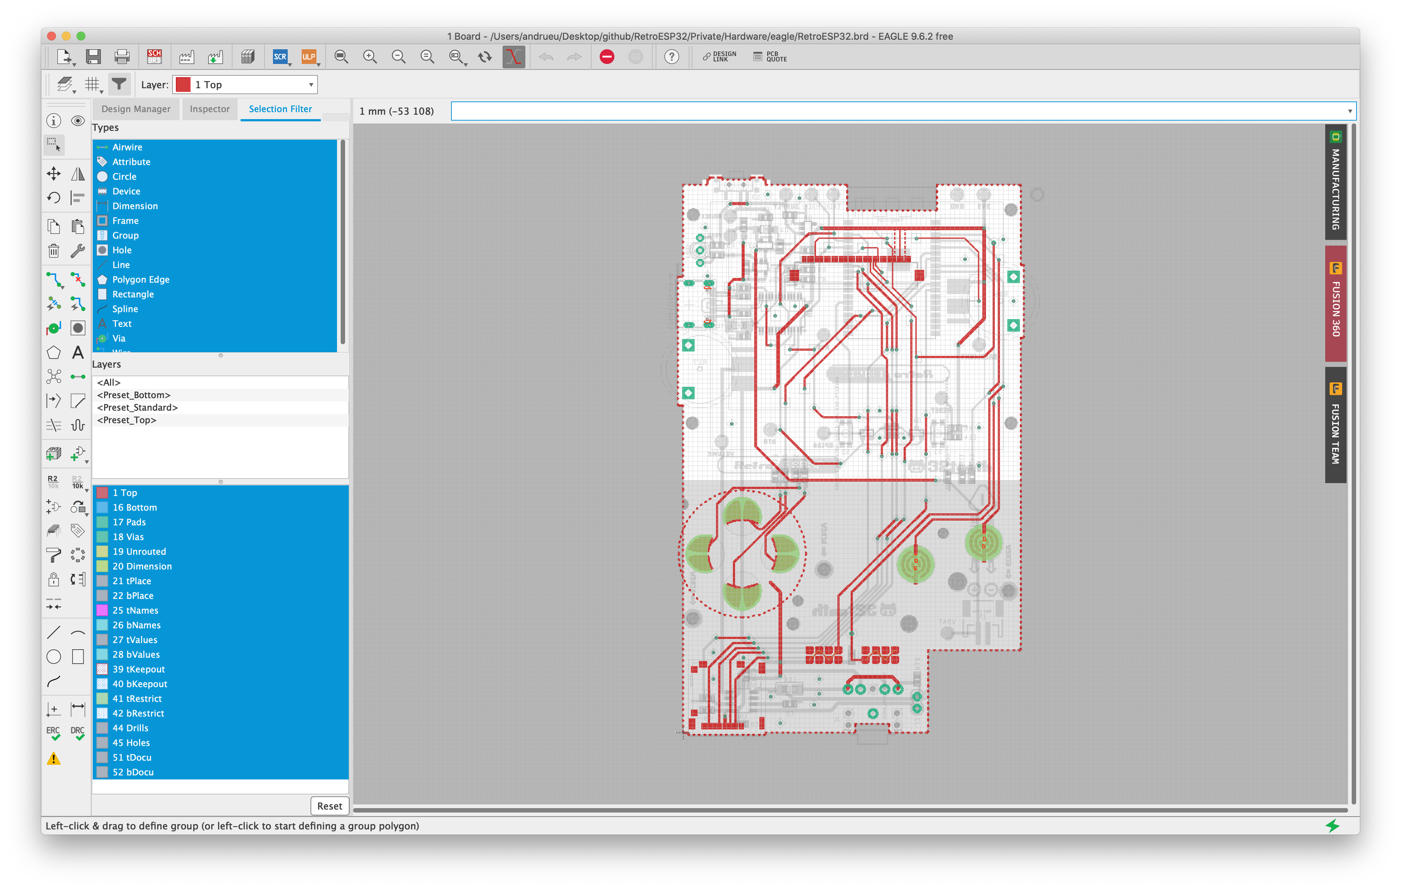Switch to schematic with SCH/BRD icon
1401x889 pixels.
tap(154, 56)
